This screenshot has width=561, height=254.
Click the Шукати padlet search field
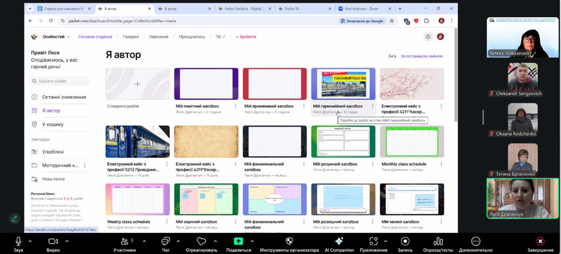[x=60, y=81]
